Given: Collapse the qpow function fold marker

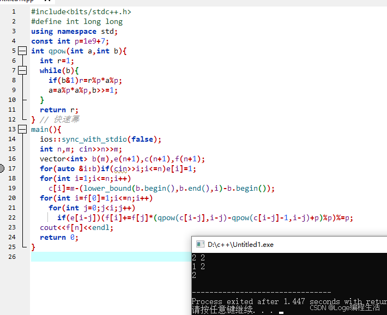Looking at the screenshot, I should [x=22, y=51].
